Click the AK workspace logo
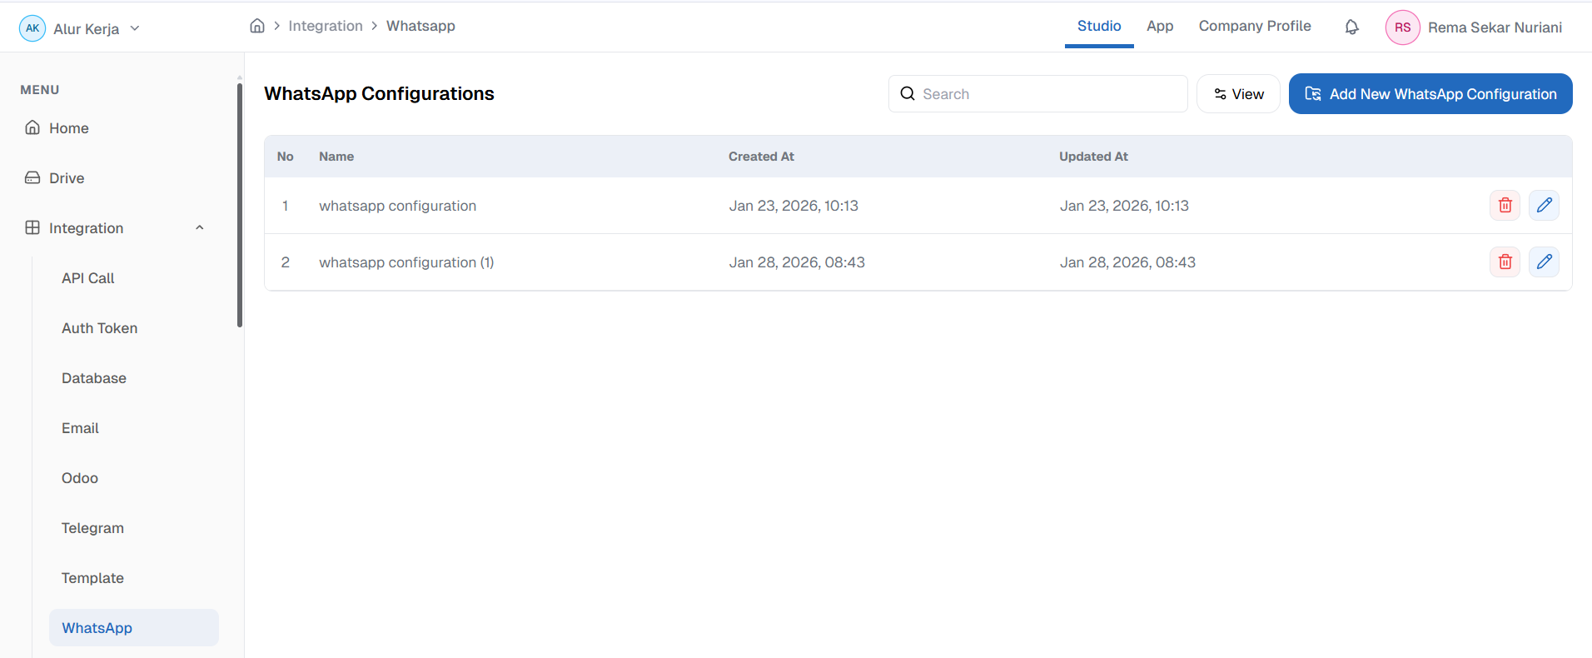 (32, 28)
